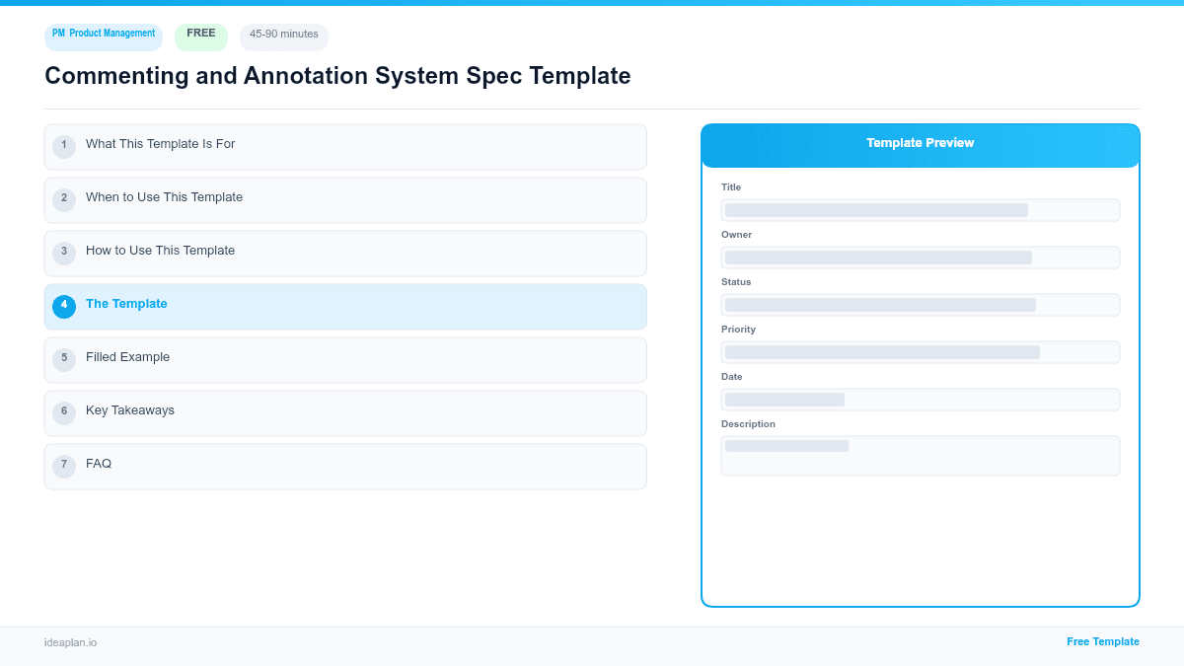Click the ideaplan.io footer text
1184x666 pixels.
pyautogui.click(x=69, y=643)
